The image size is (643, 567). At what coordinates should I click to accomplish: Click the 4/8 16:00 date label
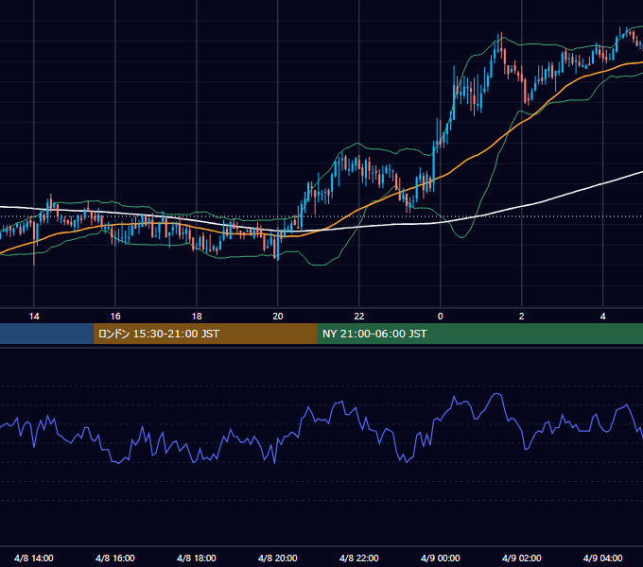(114, 558)
